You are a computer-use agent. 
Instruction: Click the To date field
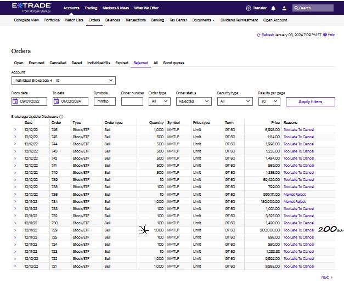click(70, 101)
